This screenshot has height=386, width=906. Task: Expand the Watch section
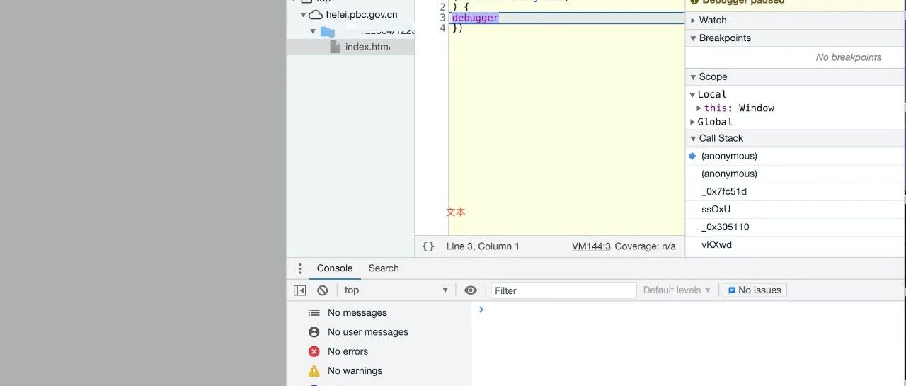point(694,21)
